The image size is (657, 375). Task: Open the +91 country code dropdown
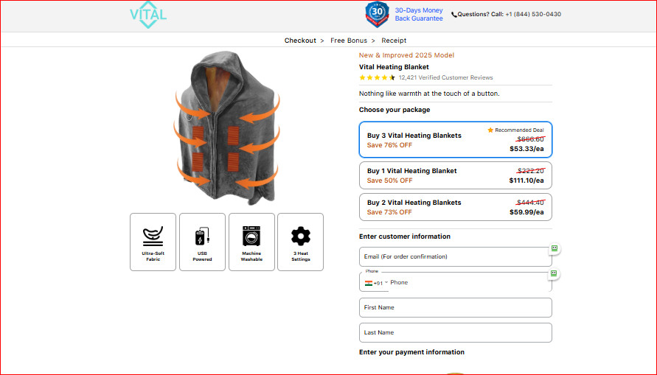tap(376, 283)
